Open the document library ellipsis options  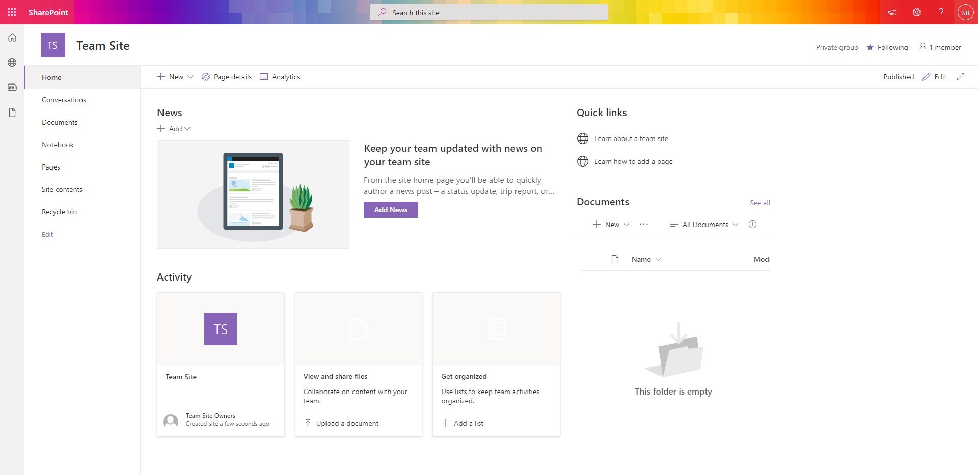point(643,224)
